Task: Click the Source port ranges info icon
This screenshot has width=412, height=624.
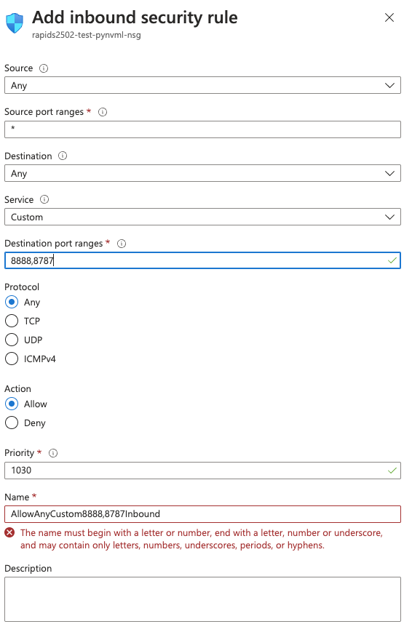Action: pyautogui.click(x=103, y=112)
